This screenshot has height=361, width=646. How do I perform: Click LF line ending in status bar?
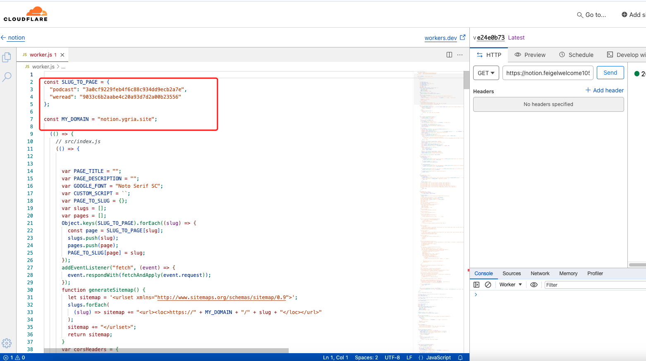(x=409, y=358)
